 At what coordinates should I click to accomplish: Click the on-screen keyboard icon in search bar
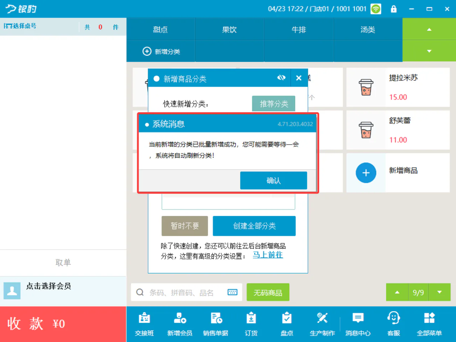click(x=233, y=292)
